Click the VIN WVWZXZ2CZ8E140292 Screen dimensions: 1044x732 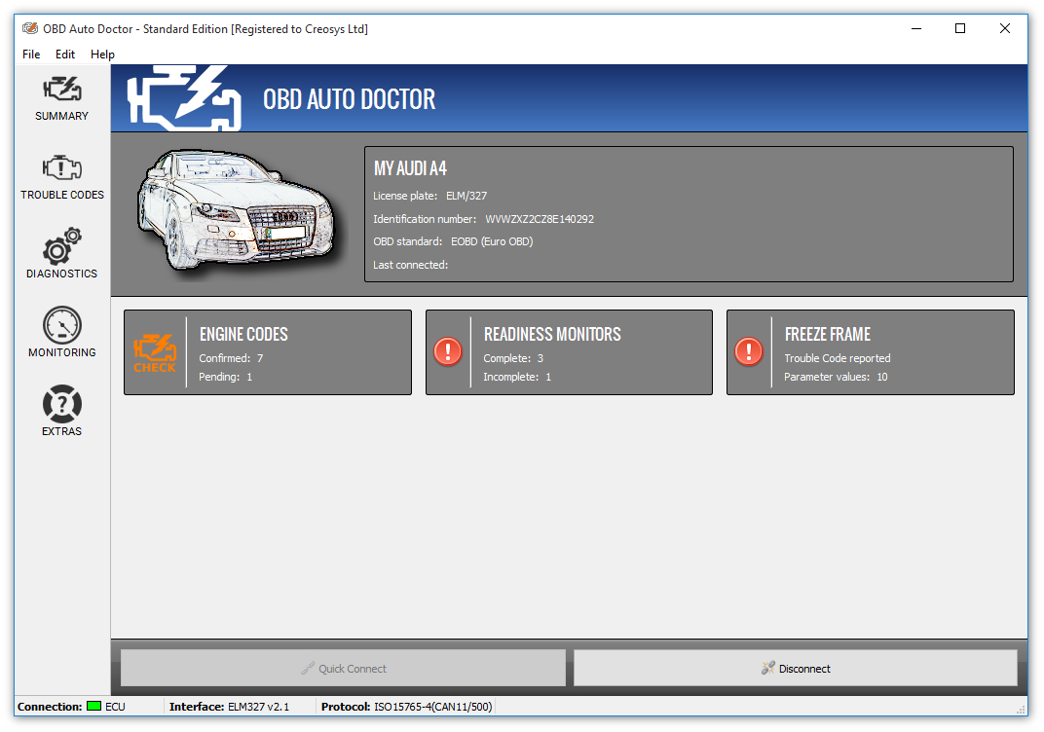pos(540,219)
